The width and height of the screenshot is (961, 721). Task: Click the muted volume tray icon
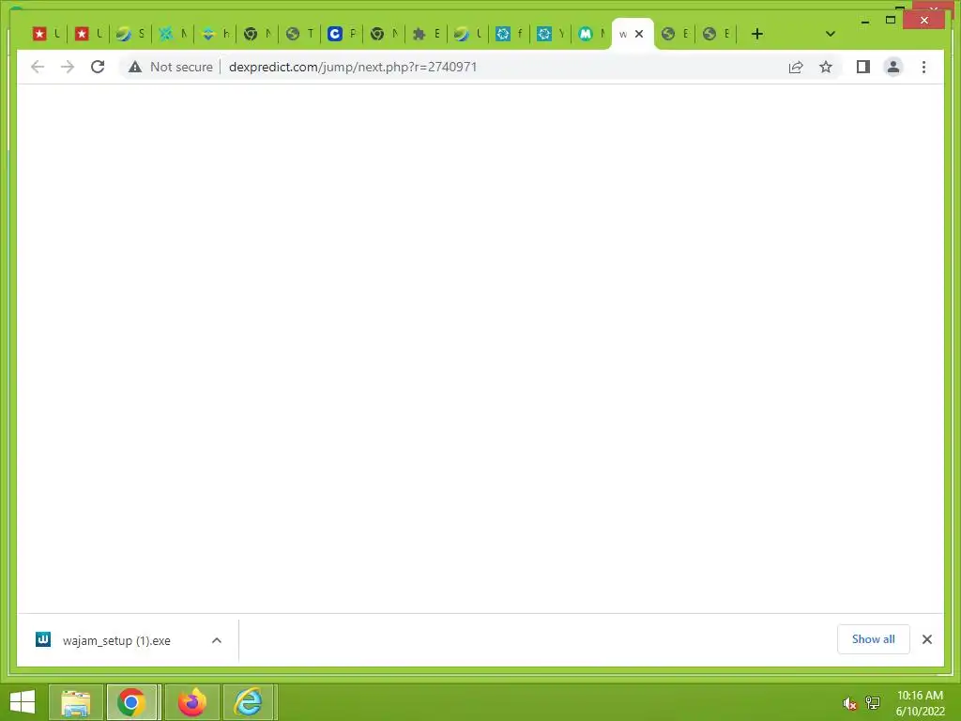[849, 703]
